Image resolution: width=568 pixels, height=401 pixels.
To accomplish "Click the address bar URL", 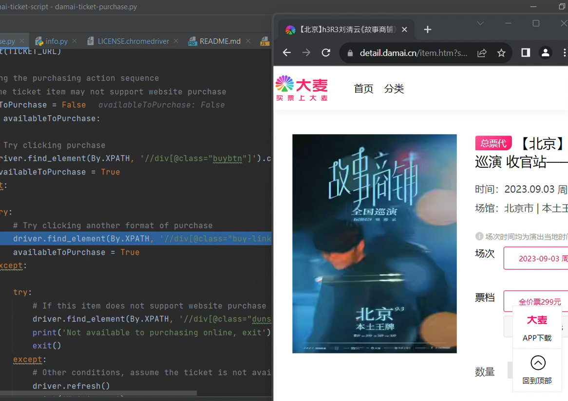I will click(x=413, y=53).
